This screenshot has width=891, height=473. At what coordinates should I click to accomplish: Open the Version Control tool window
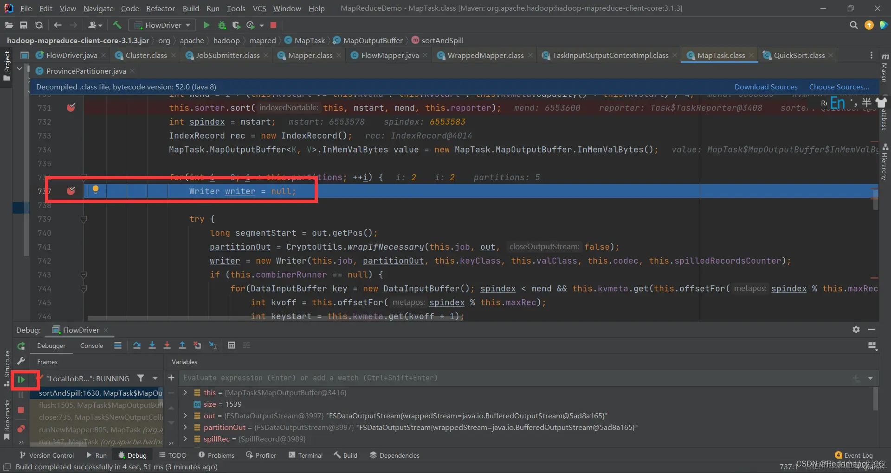(x=46, y=455)
